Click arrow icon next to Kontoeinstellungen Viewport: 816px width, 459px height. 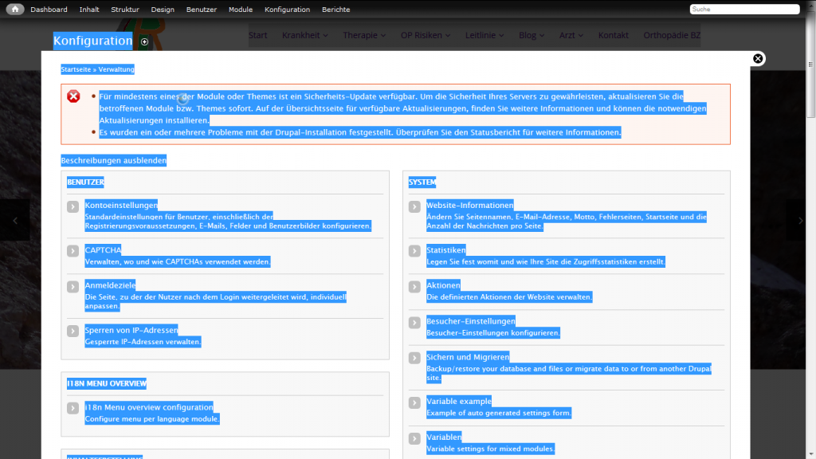(73, 207)
